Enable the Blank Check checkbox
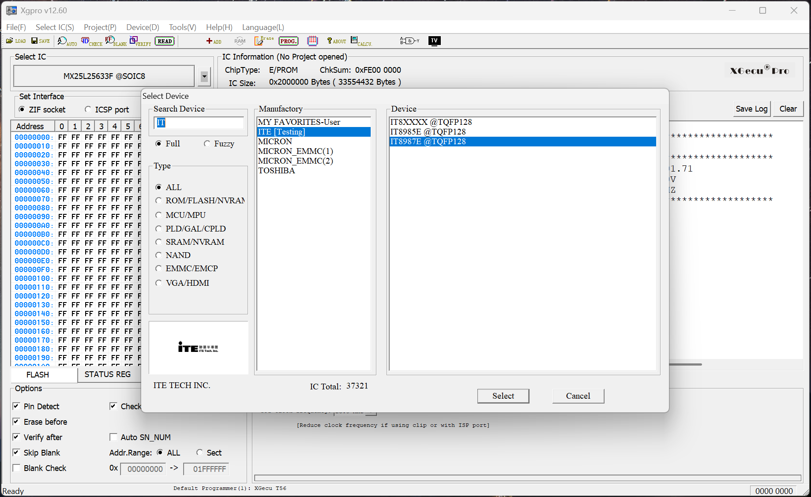811x497 pixels. tap(17, 468)
